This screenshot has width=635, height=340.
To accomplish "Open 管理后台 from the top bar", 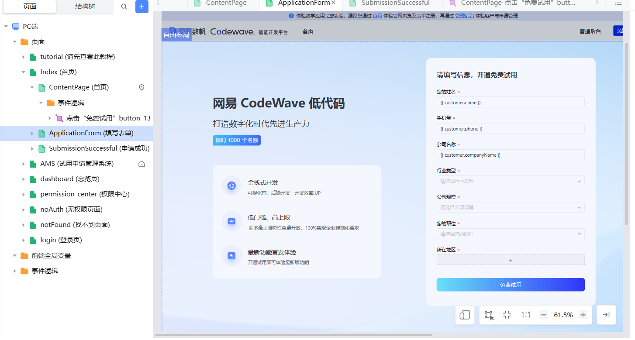I will [590, 31].
